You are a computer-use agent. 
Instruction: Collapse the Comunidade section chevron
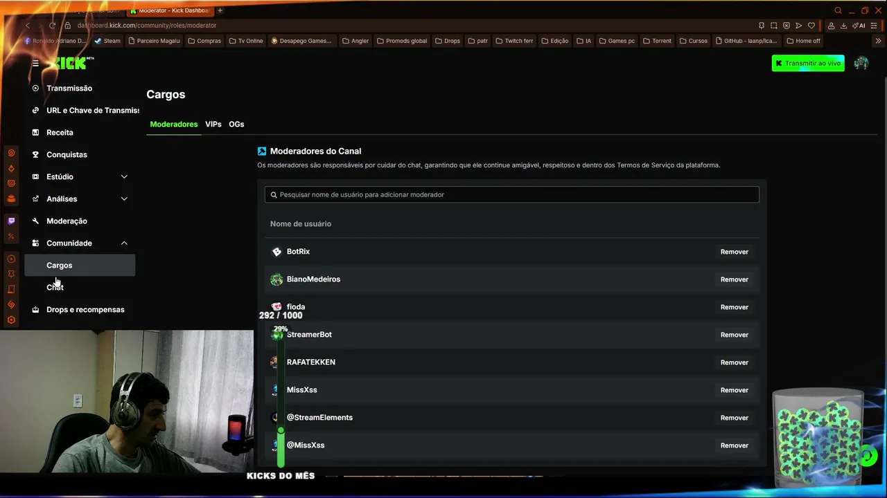click(124, 243)
